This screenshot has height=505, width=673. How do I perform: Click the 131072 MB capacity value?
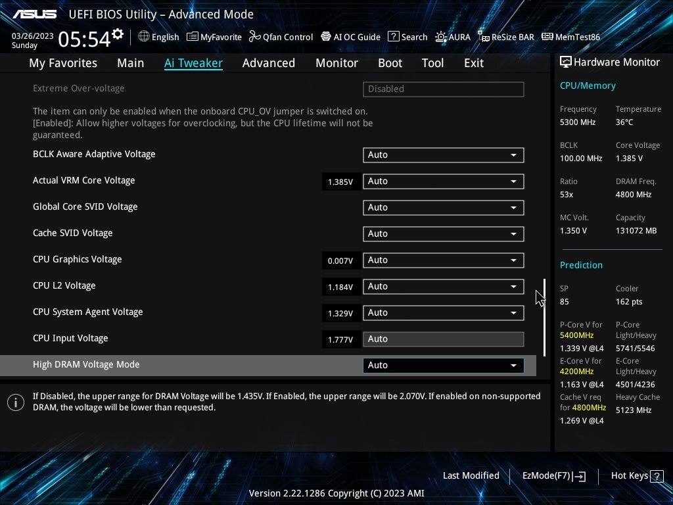point(636,231)
